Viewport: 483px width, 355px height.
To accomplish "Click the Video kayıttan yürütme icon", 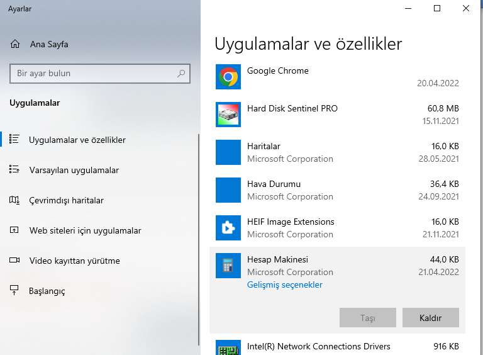I will tap(14, 260).
